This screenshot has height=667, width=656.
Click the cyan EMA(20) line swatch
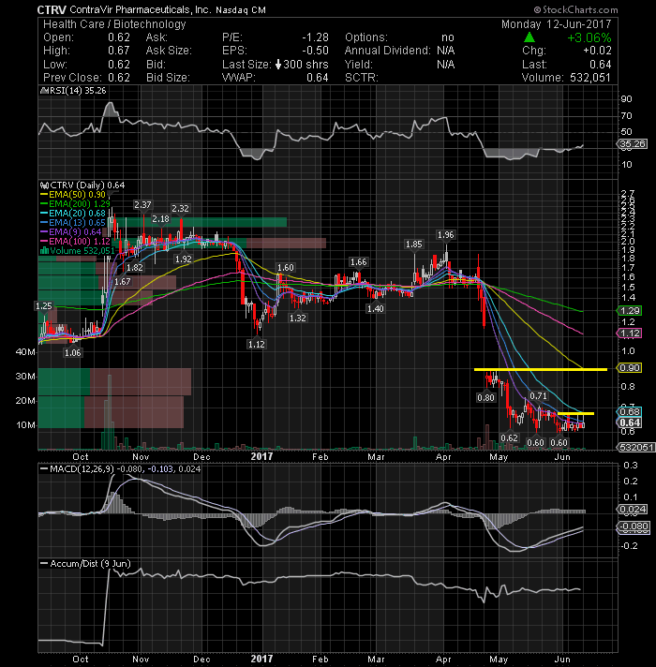(44, 214)
